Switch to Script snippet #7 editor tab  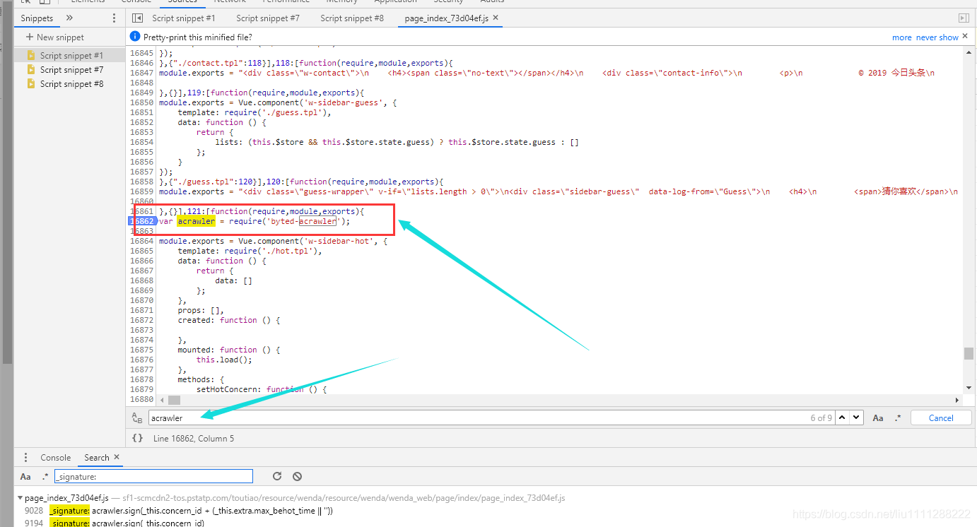tap(268, 18)
